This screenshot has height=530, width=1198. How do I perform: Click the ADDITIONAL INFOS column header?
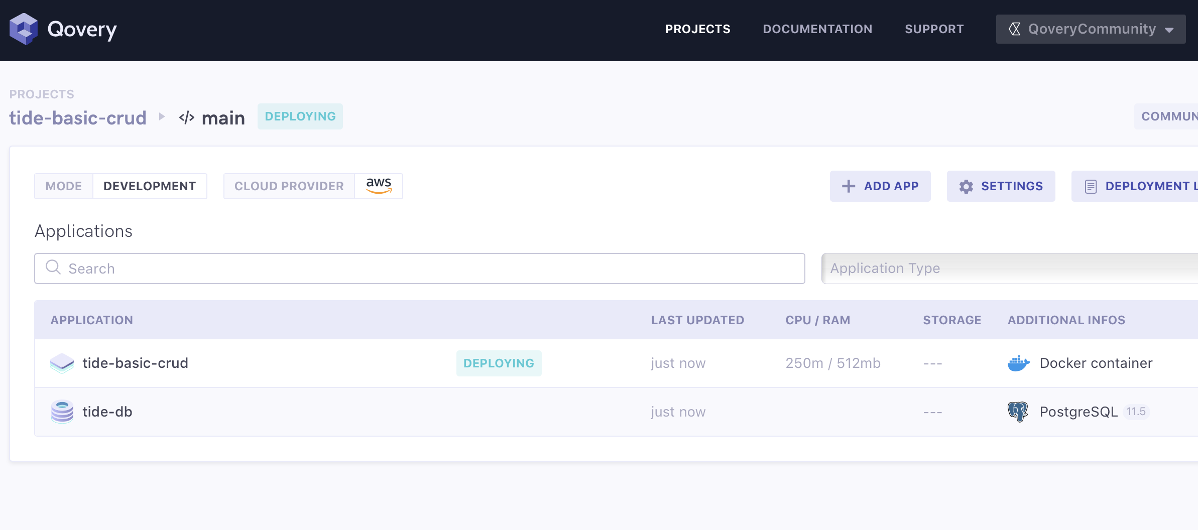(x=1066, y=320)
